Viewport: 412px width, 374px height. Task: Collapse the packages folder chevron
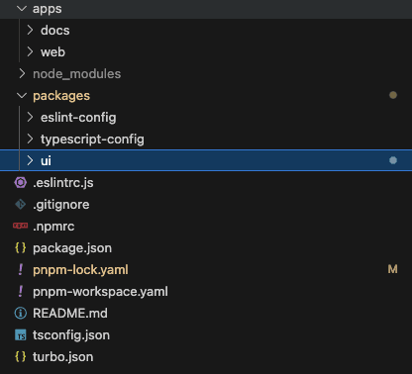22,96
